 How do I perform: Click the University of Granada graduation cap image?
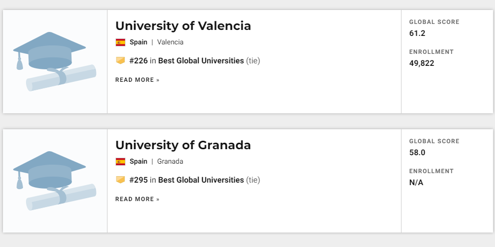(x=54, y=181)
